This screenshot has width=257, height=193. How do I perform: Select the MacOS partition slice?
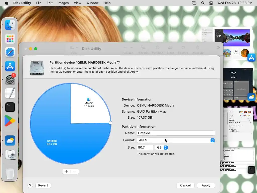click(x=89, y=105)
